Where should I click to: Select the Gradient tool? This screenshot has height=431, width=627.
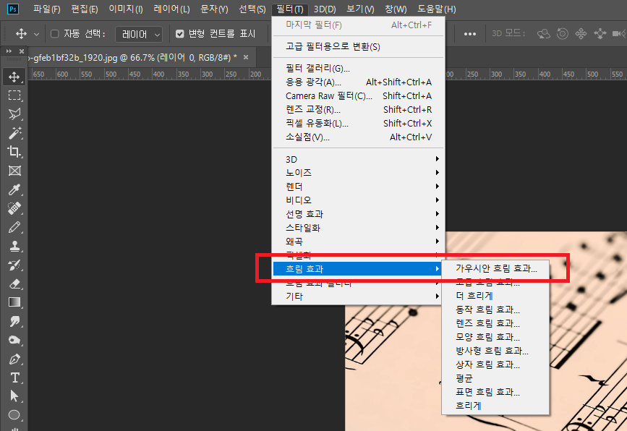coord(14,302)
